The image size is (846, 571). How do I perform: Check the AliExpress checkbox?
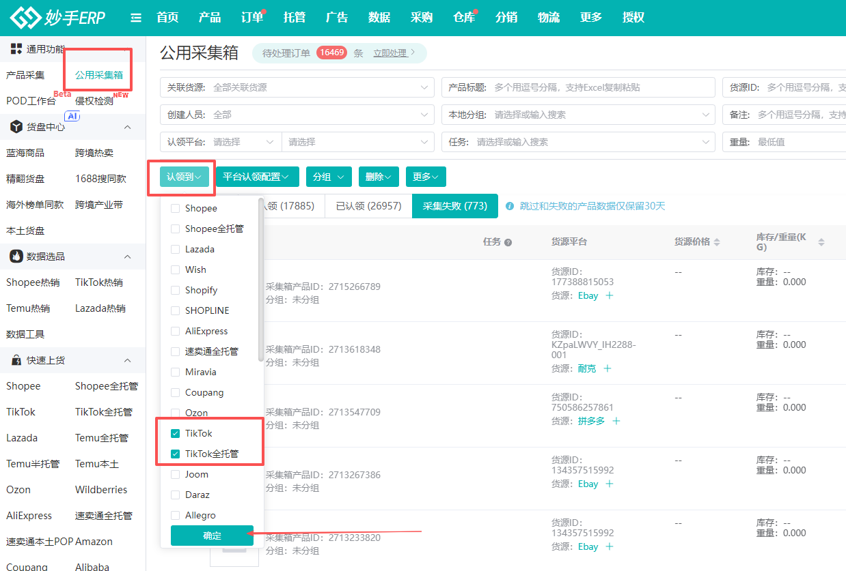(x=176, y=331)
